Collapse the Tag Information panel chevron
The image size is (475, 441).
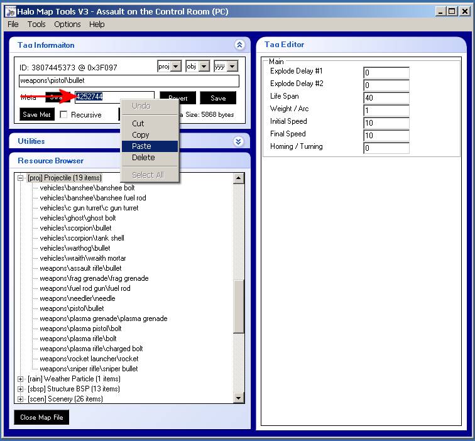tap(239, 45)
